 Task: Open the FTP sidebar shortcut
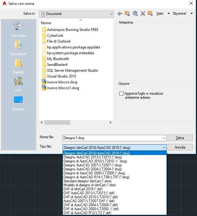point(18,85)
